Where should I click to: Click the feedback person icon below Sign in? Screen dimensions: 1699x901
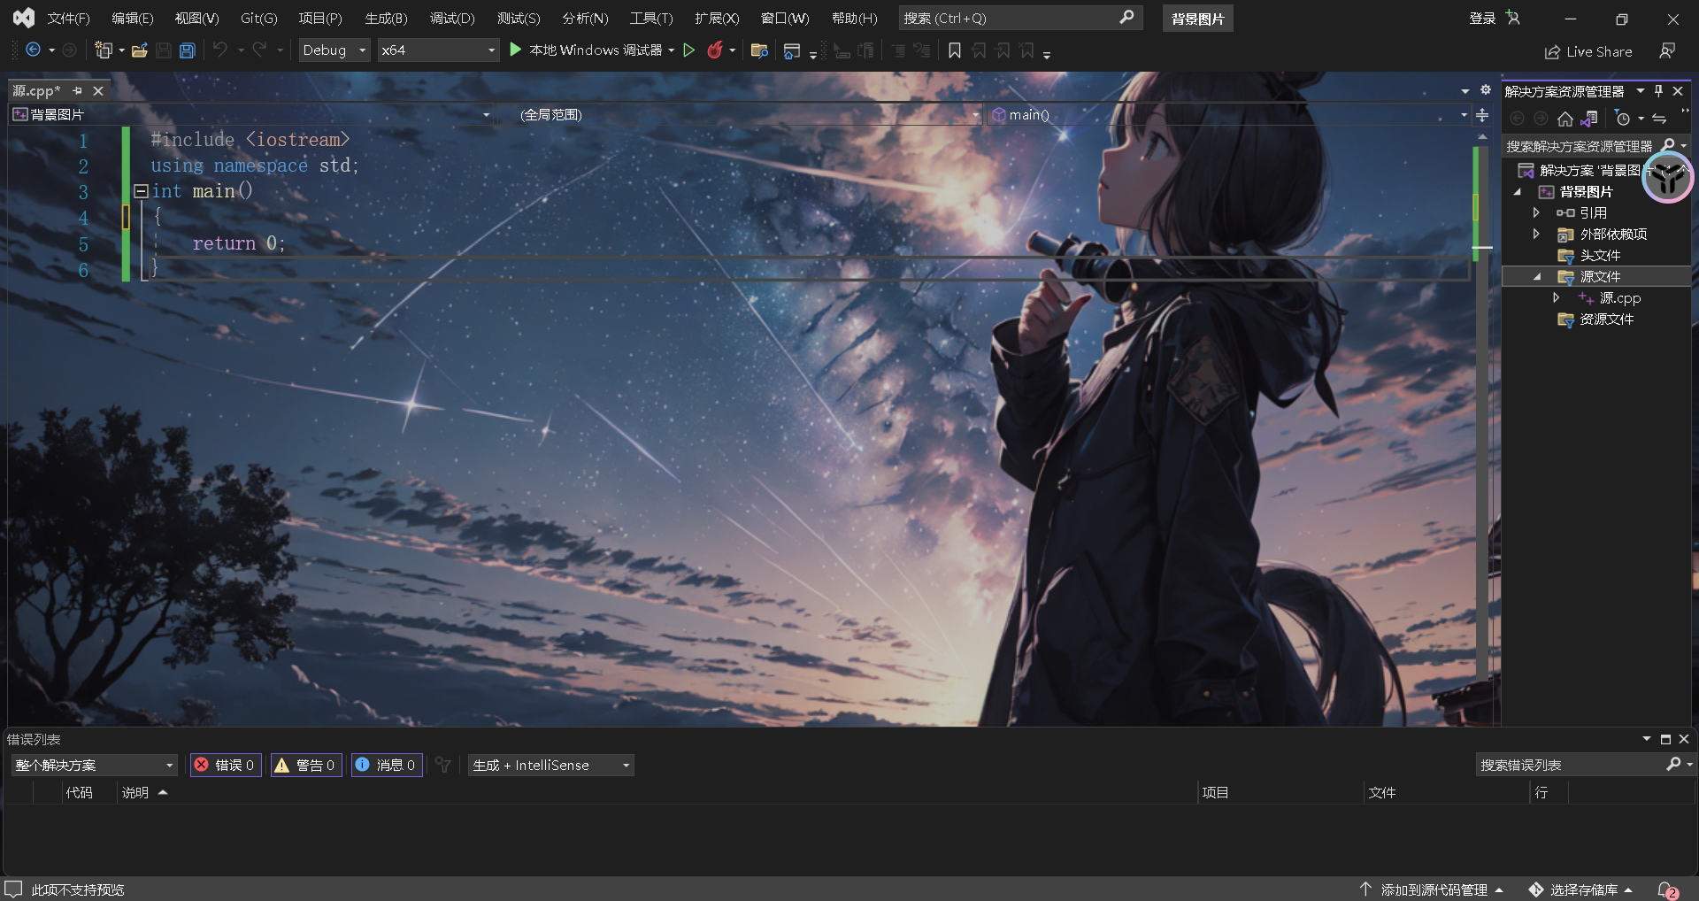[x=1667, y=51]
